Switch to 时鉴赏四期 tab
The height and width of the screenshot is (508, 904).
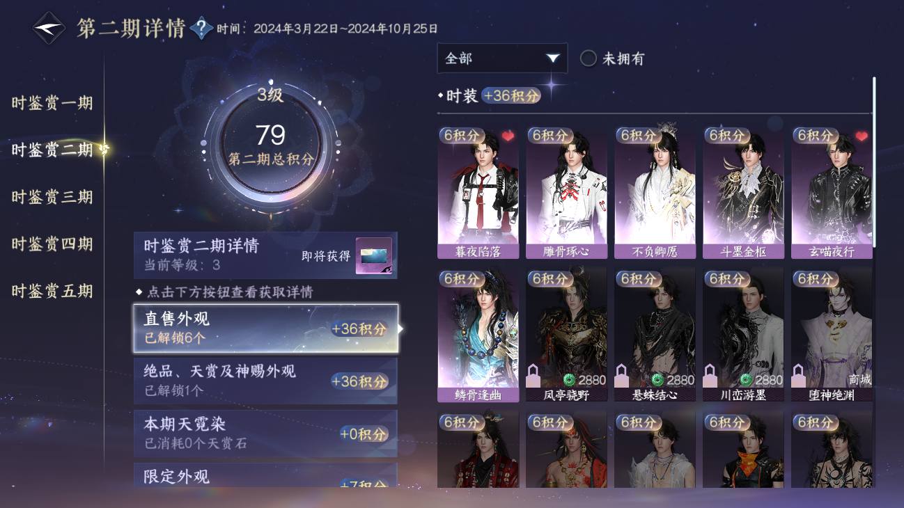coord(52,244)
